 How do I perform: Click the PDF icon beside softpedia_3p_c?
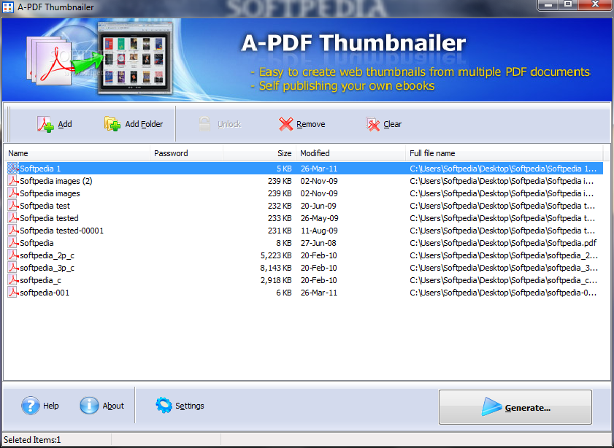pos(13,268)
